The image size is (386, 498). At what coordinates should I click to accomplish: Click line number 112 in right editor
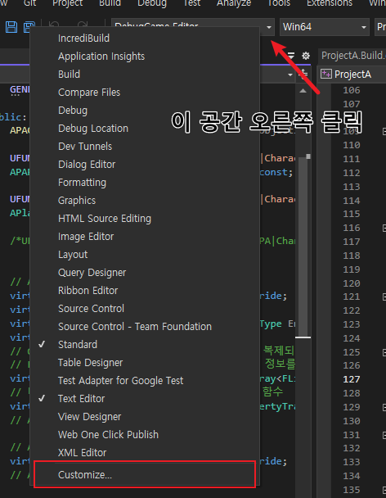point(352,173)
